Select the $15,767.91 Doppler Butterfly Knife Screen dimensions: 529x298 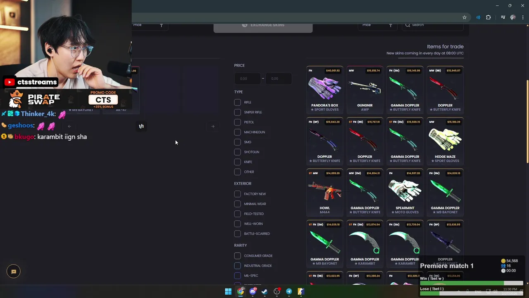pos(365,141)
